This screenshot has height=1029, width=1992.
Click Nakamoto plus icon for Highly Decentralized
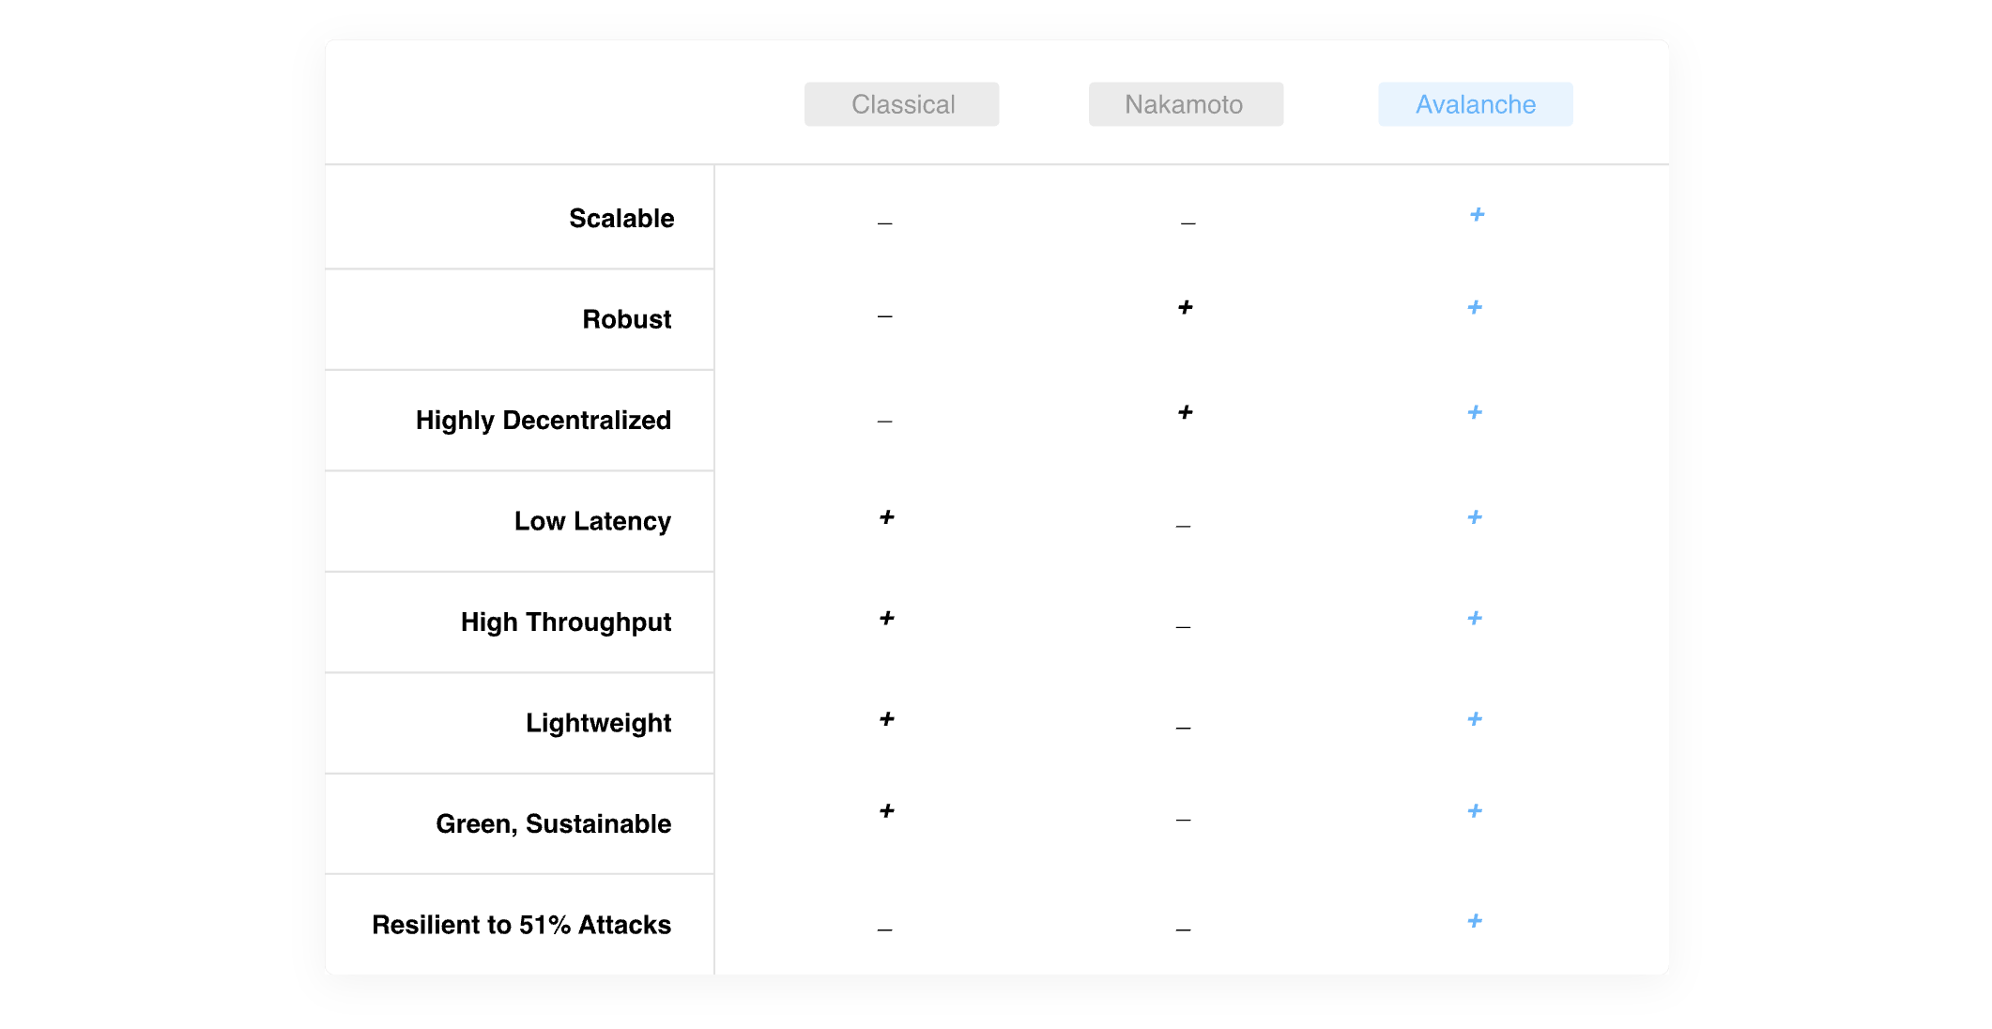pos(1186,412)
